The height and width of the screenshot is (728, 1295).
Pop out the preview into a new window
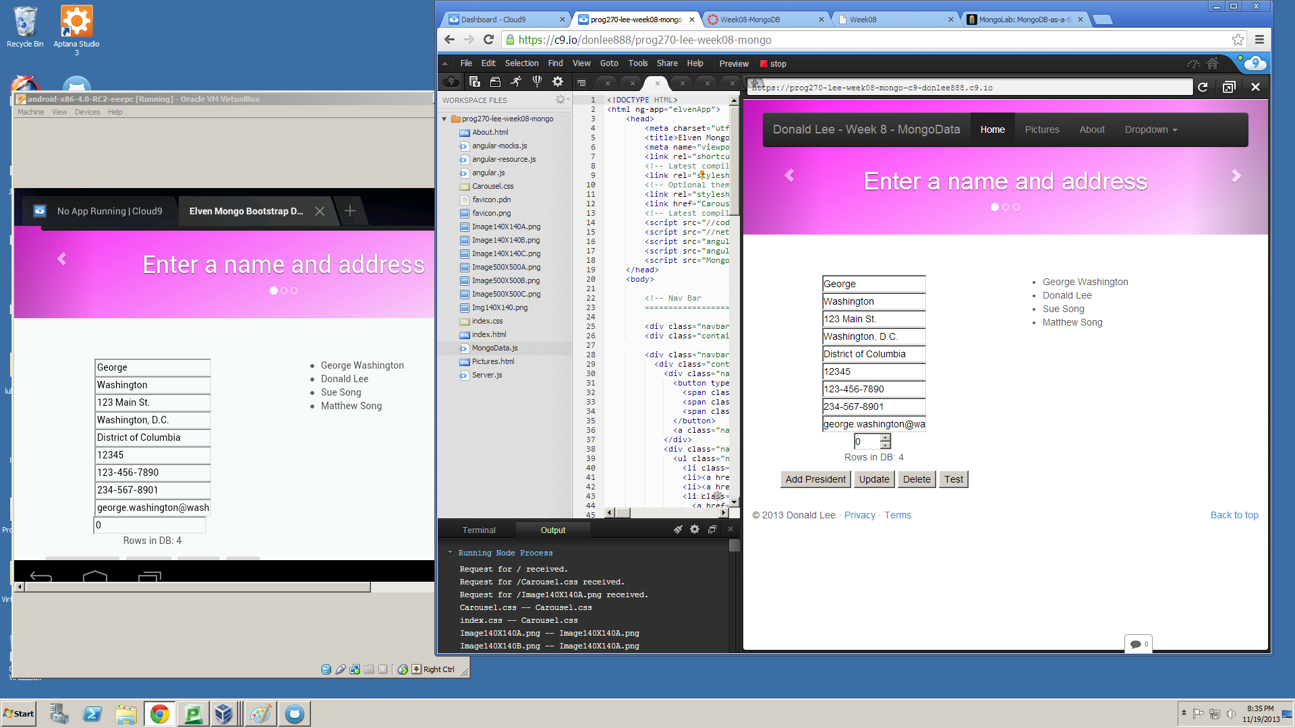click(x=1229, y=87)
